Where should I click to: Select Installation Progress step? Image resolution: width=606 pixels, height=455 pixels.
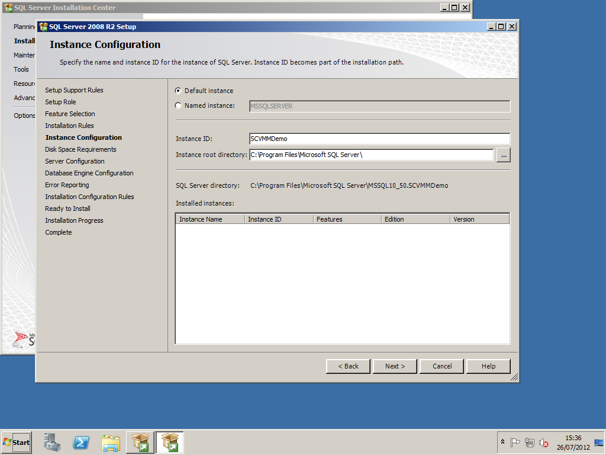74,220
